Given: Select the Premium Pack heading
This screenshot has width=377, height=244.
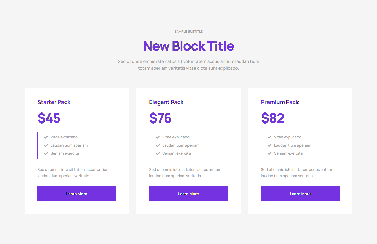Looking at the screenshot, I should coord(280,102).
